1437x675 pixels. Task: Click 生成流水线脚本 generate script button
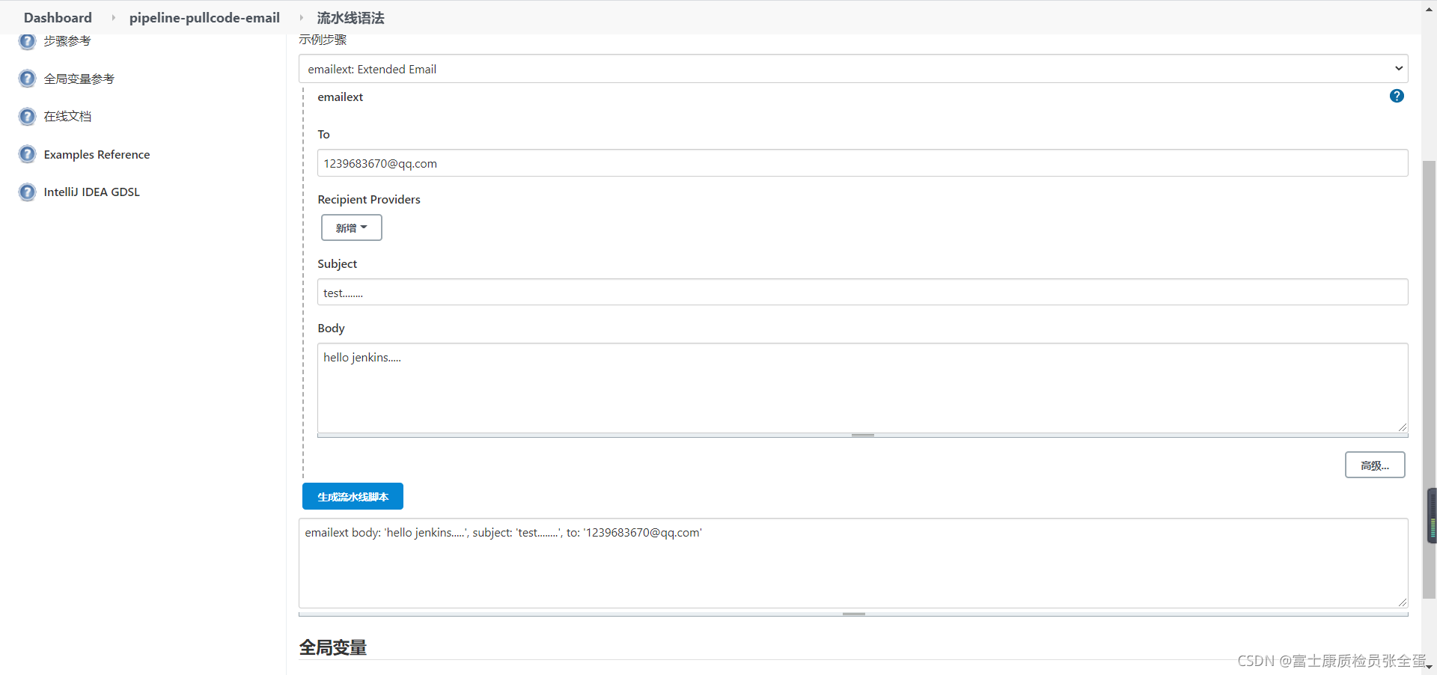[x=353, y=496]
